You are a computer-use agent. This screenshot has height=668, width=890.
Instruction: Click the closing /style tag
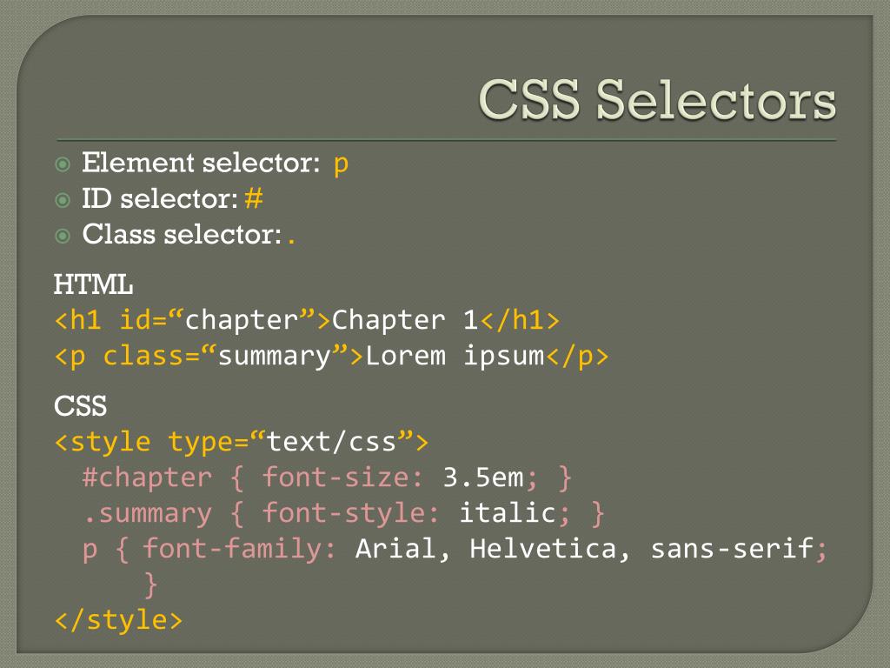[x=118, y=620]
